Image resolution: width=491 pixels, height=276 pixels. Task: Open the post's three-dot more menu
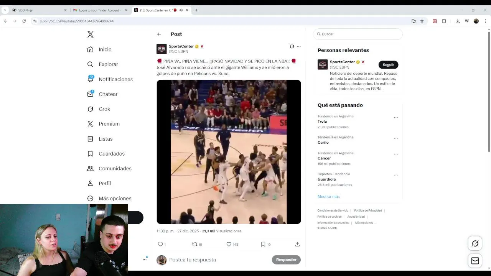(x=299, y=46)
